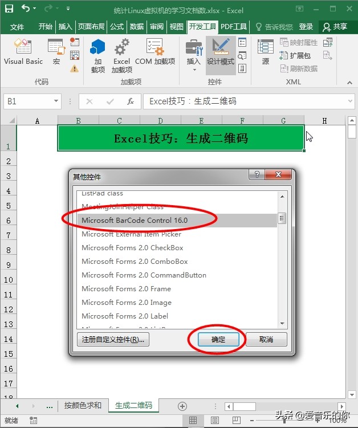Click 映射属性 (Map Properties)

tap(299, 42)
